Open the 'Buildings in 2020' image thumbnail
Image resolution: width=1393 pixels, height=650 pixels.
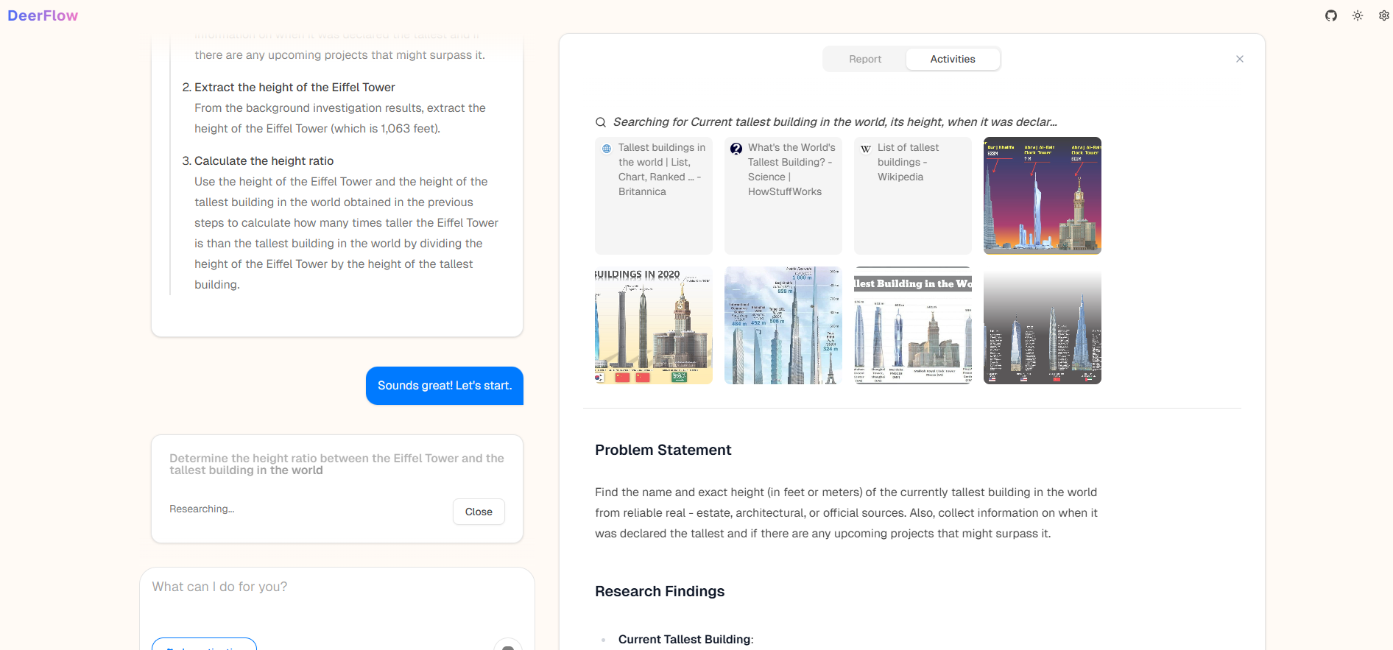point(654,325)
